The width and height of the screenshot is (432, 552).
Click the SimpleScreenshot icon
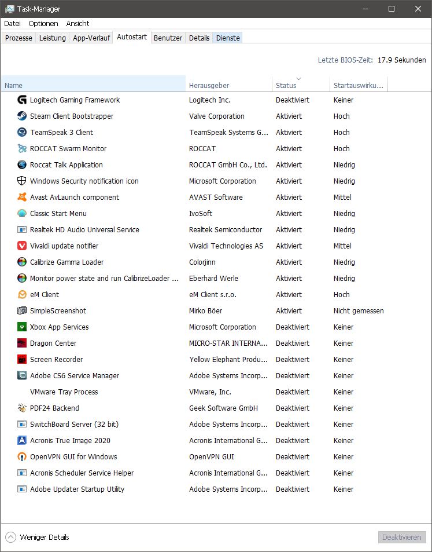22,310
